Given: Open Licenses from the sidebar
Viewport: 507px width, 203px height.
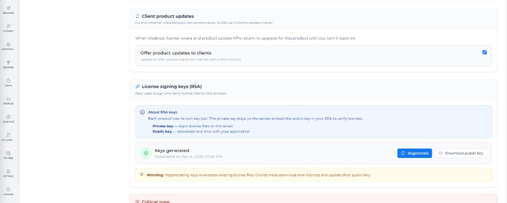Looking at the screenshot, I should click(x=8, y=28).
